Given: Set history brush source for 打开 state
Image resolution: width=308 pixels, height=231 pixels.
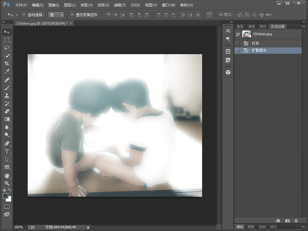Looking at the screenshot, I should pyautogui.click(x=238, y=43).
